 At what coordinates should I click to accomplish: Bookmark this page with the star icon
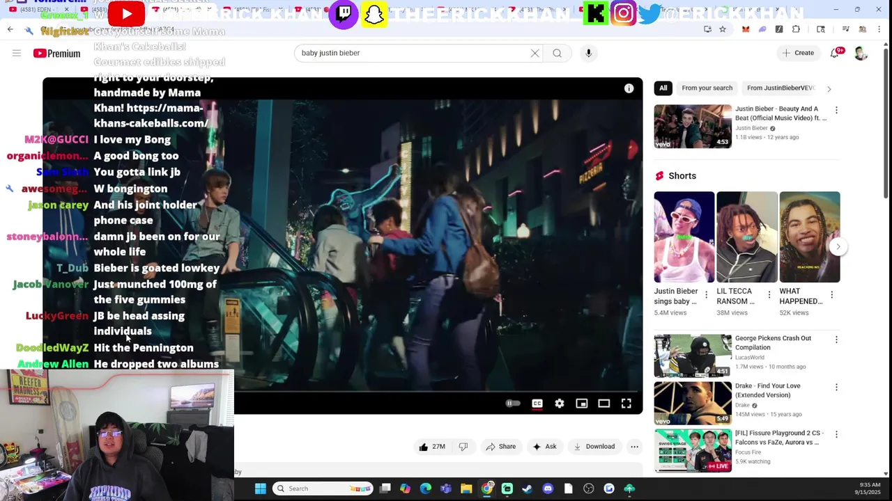[723, 29]
